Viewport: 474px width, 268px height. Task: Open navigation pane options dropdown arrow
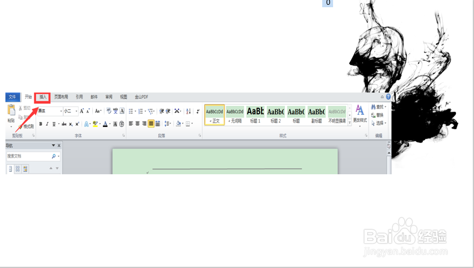(53, 145)
